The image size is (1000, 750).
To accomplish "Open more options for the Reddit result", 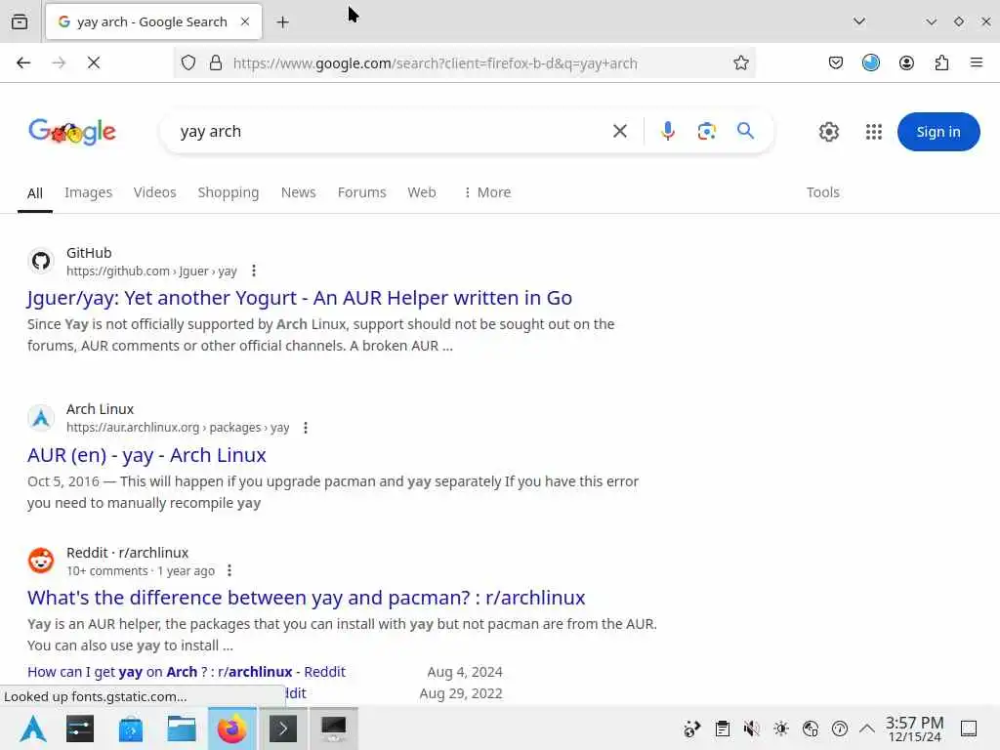I will click(229, 570).
